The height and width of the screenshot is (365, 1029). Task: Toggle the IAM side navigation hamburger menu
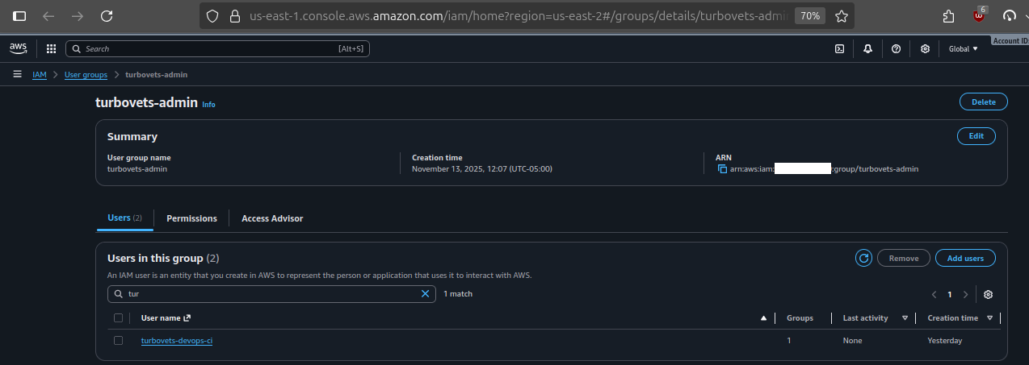coord(17,74)
